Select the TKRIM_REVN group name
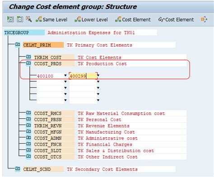 (54, 126)
